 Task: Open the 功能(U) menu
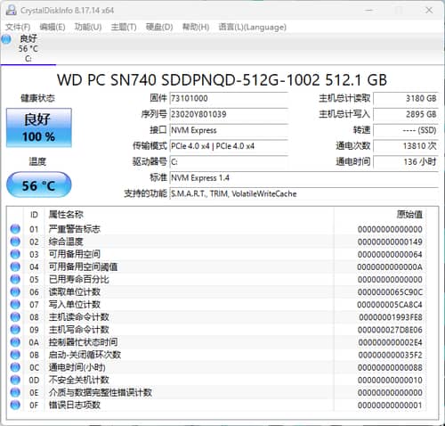click(x=88, y=27)
